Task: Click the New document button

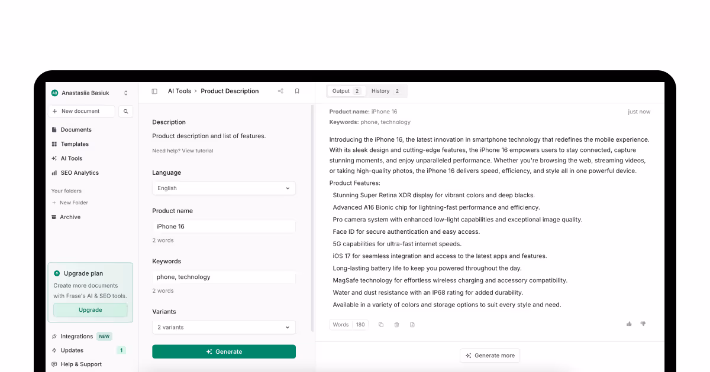Action: 82,111
